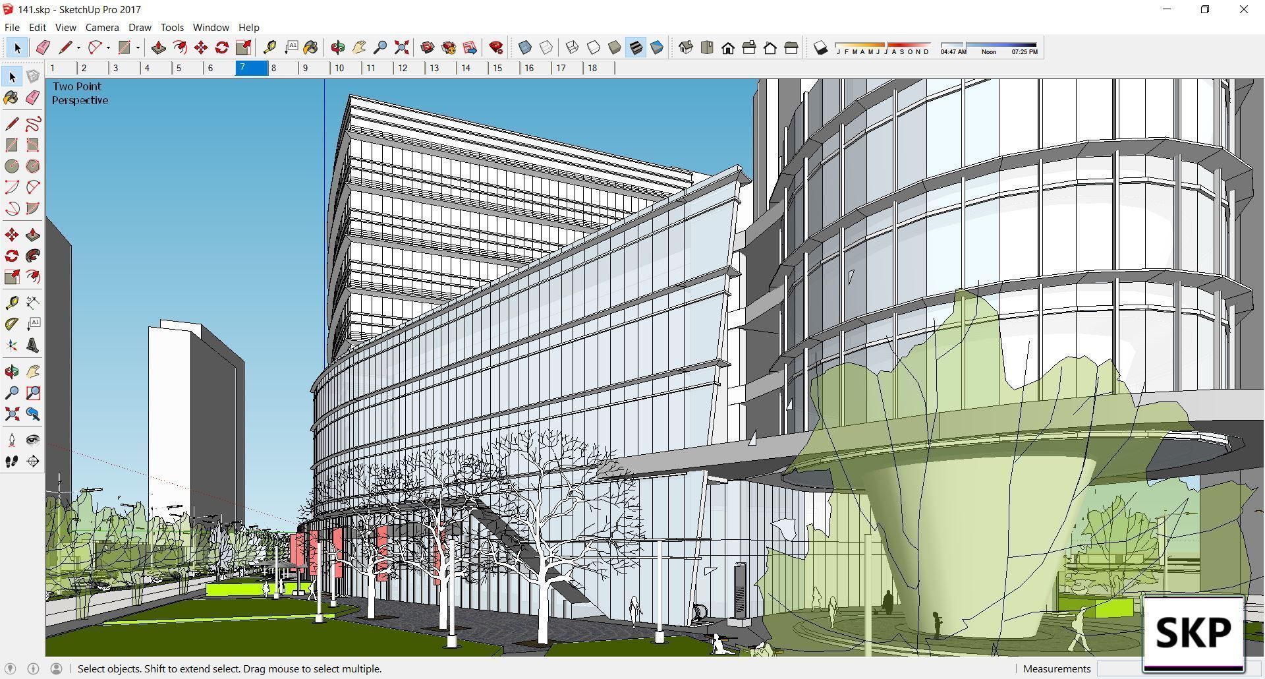Switch to the Left view icon

791,47
